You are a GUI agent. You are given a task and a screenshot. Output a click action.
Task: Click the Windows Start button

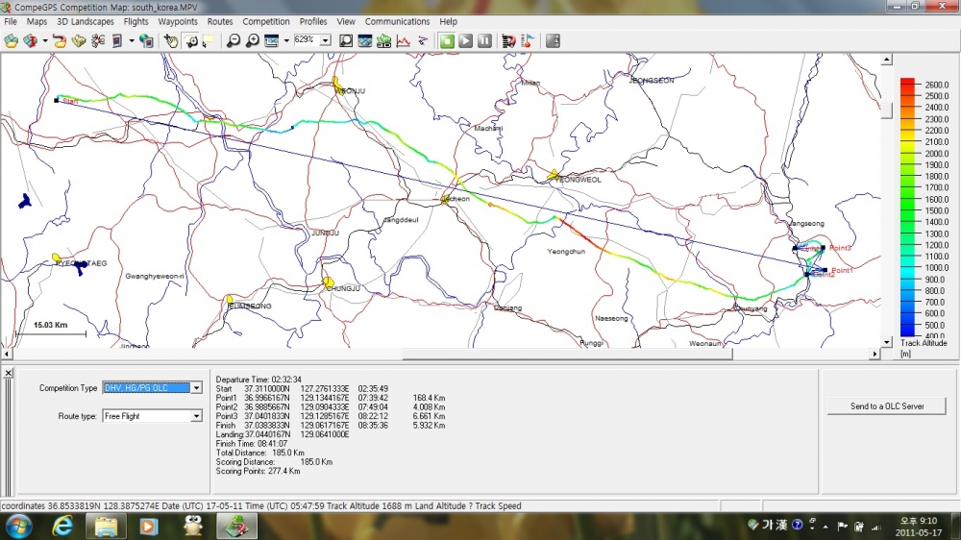tap(19, 526)
